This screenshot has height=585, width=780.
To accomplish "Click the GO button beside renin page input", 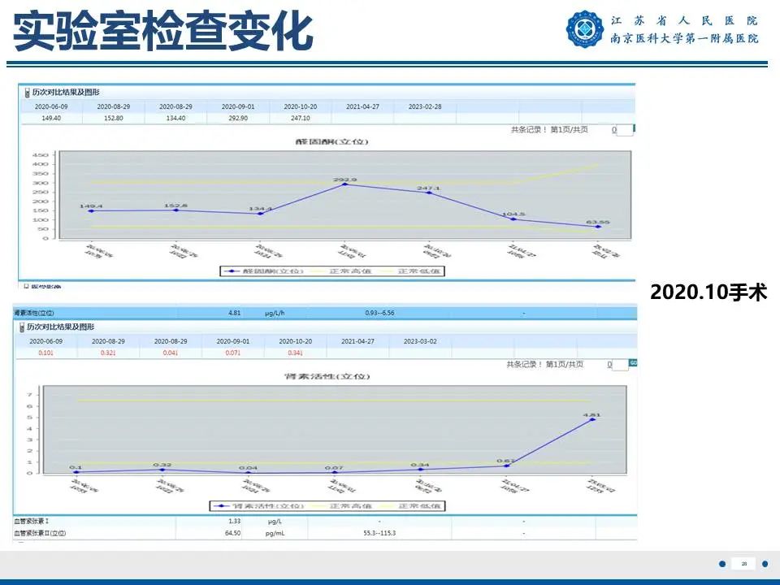I will tap(633, 363).
